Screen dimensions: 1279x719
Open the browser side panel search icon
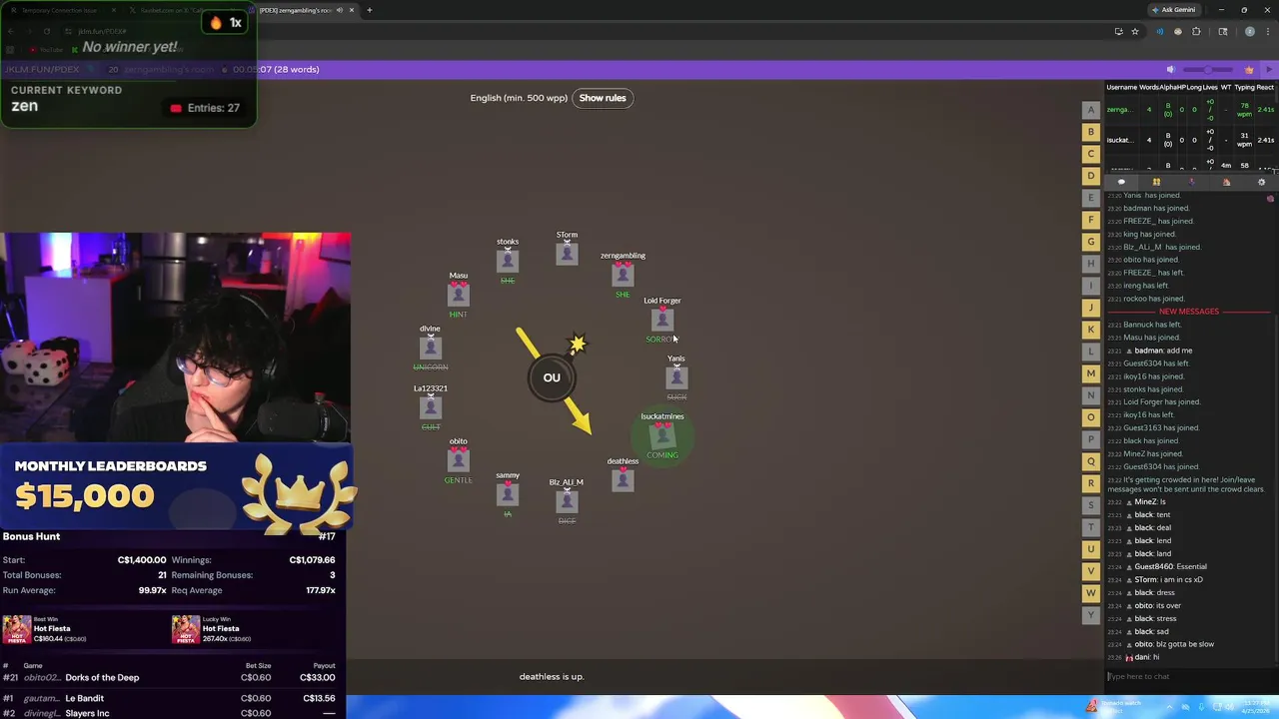1223,31
